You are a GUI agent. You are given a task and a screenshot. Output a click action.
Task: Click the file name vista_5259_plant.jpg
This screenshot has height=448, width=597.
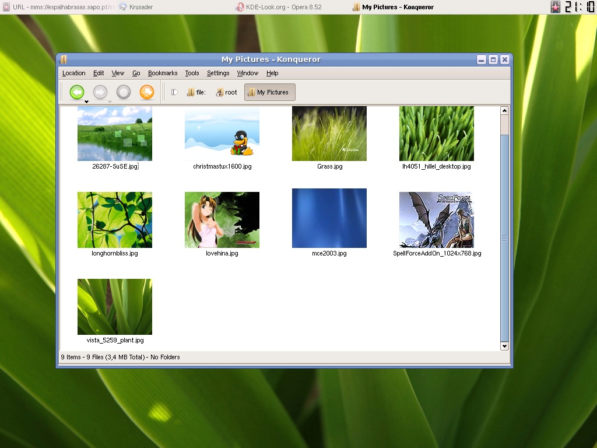click(115, 340)
